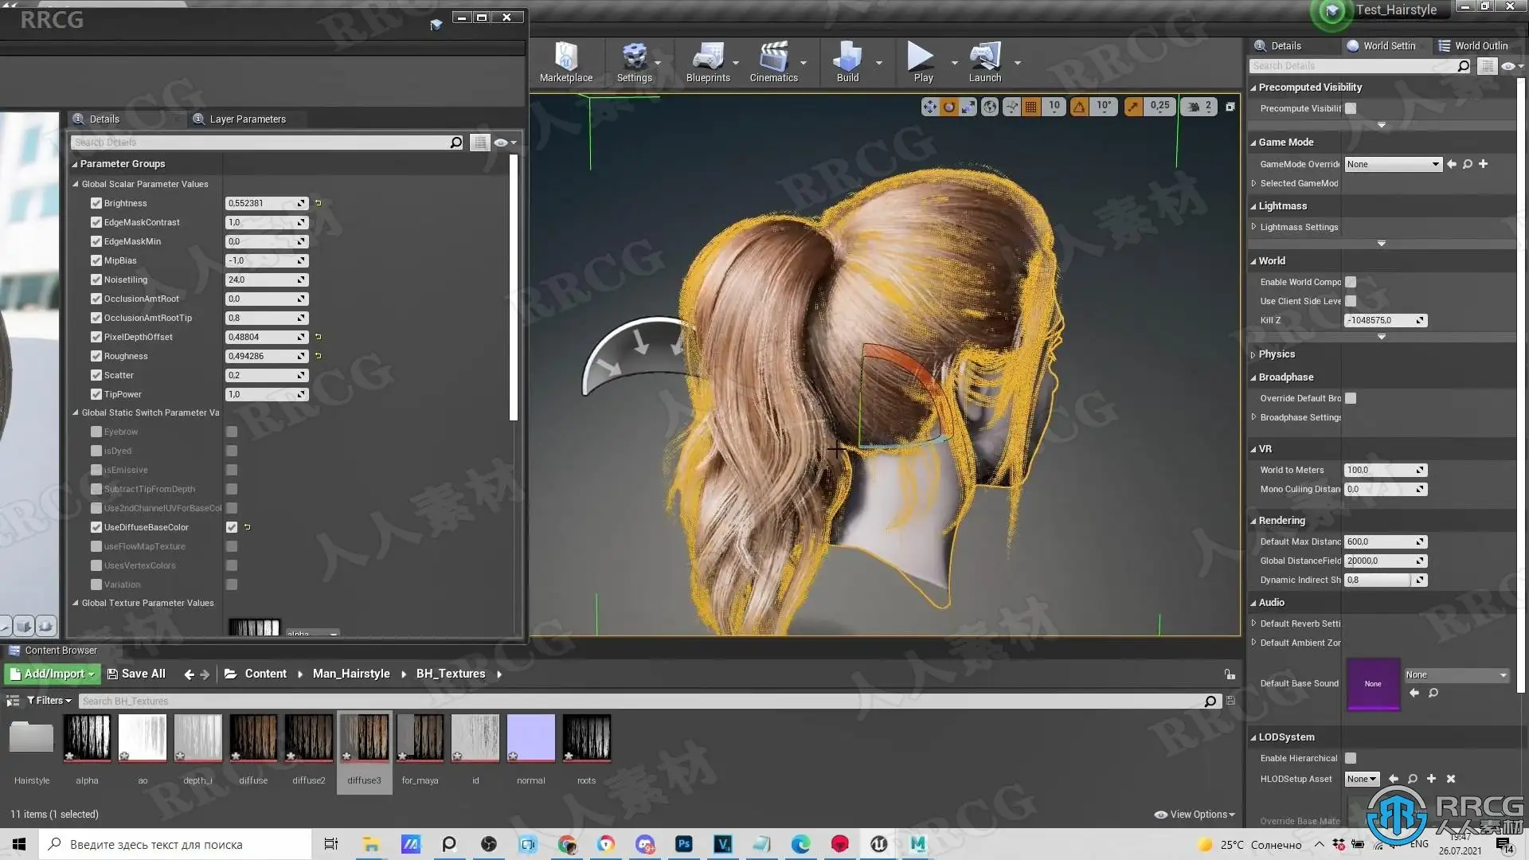Collapse Global Scalar Parameter Values group

[x=76, y=184]
